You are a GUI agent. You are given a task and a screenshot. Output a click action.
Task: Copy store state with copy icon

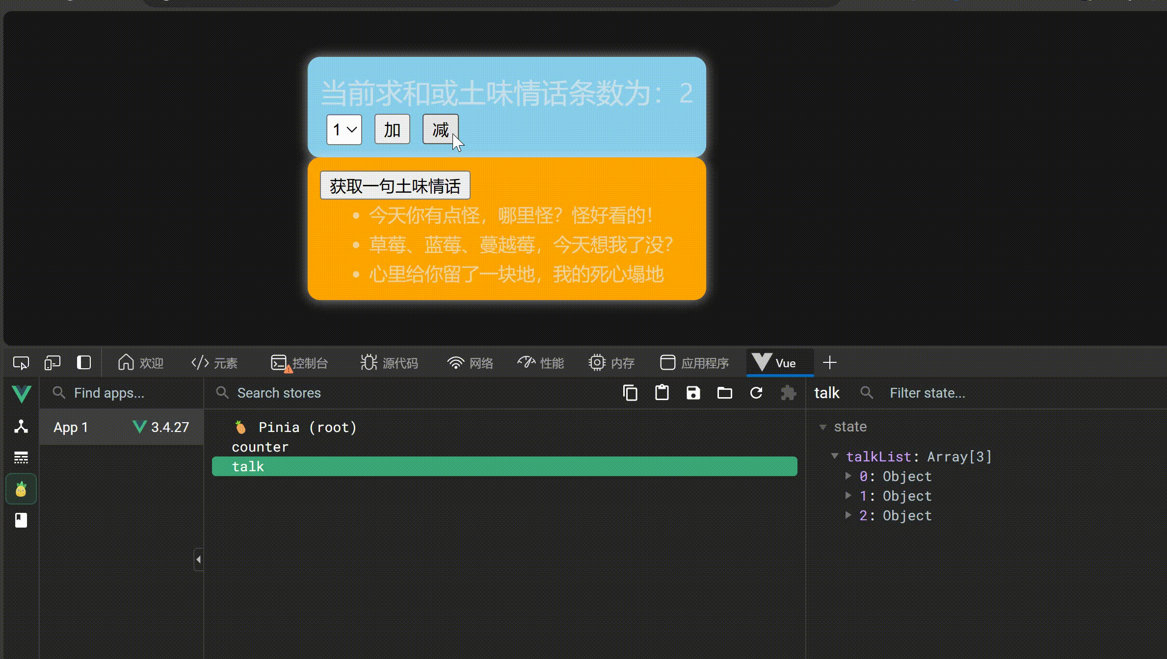tap(630, 393)
